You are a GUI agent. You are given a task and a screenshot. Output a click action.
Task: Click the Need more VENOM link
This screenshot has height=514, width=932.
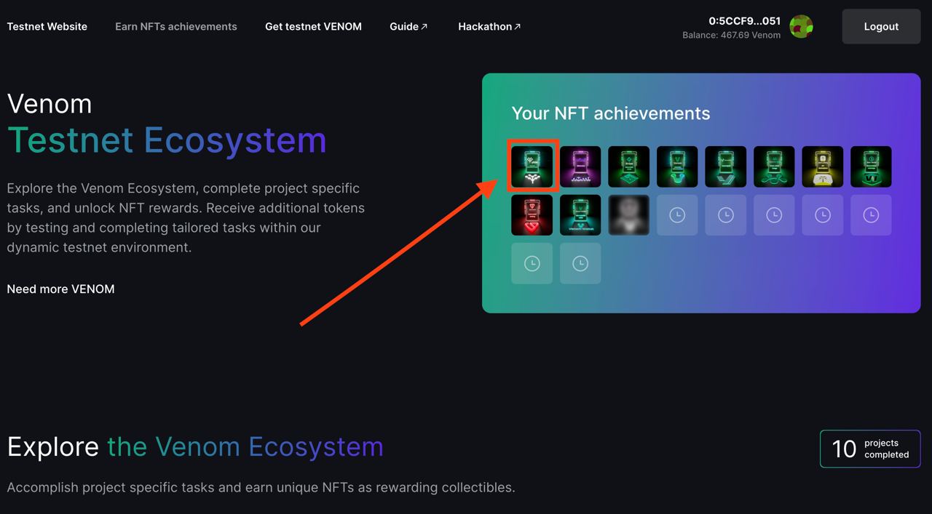(x=60, y=289)
